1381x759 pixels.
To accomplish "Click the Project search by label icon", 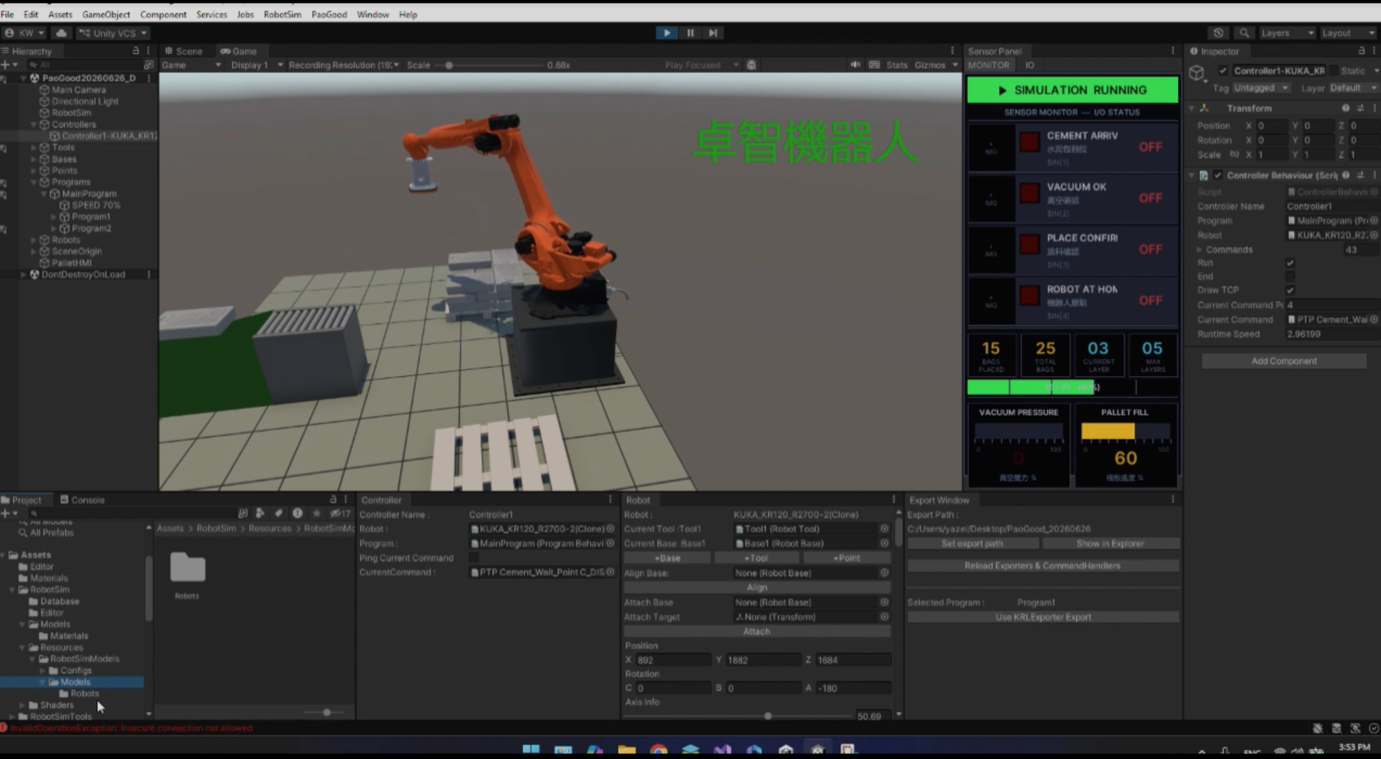I will (279, 513).
